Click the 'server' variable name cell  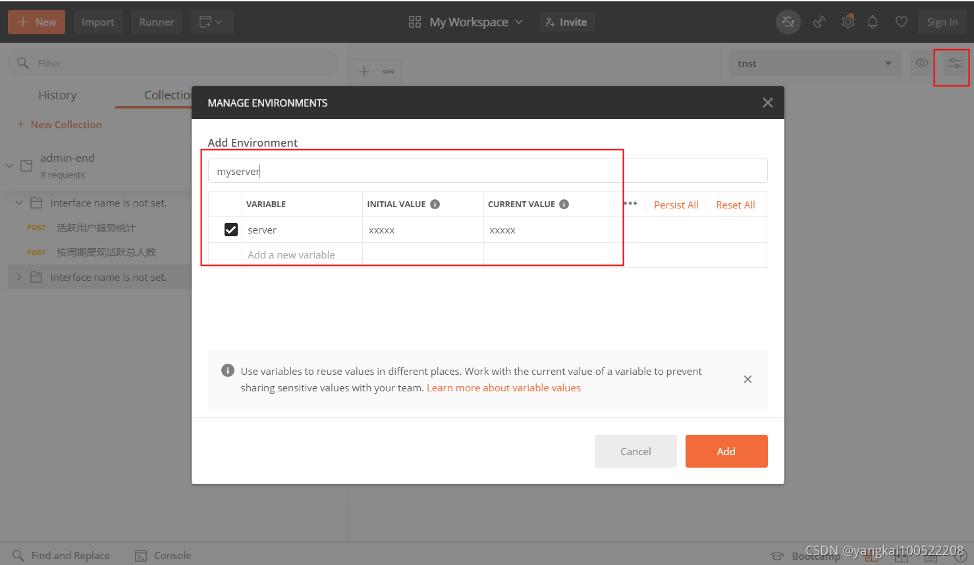302,230
